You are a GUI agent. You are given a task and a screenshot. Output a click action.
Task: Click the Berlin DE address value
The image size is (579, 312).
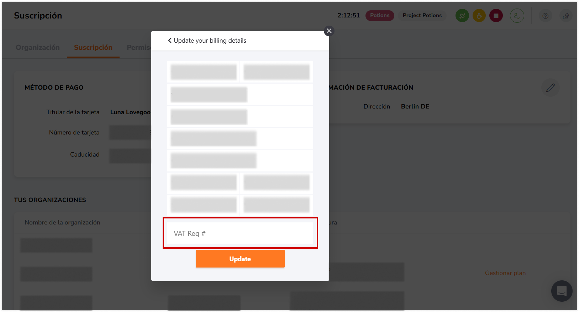coord(415,106)
